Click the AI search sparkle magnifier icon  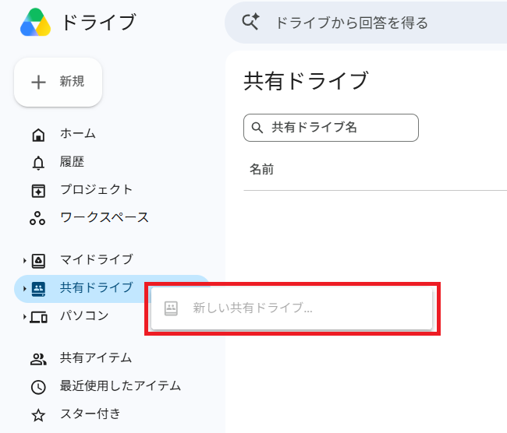point(250,22)
